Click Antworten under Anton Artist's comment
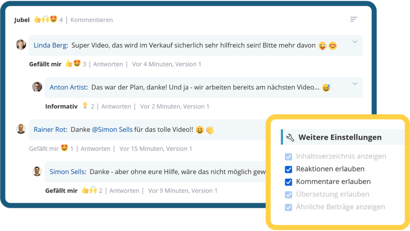 (116, 107)
